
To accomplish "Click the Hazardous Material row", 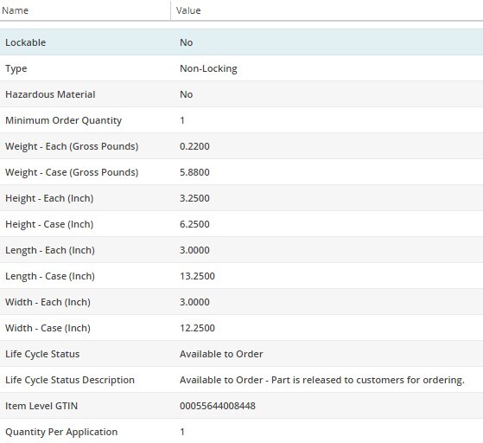I will click(242, 94).
